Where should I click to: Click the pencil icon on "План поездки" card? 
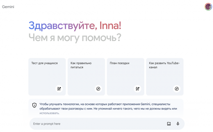137,89
